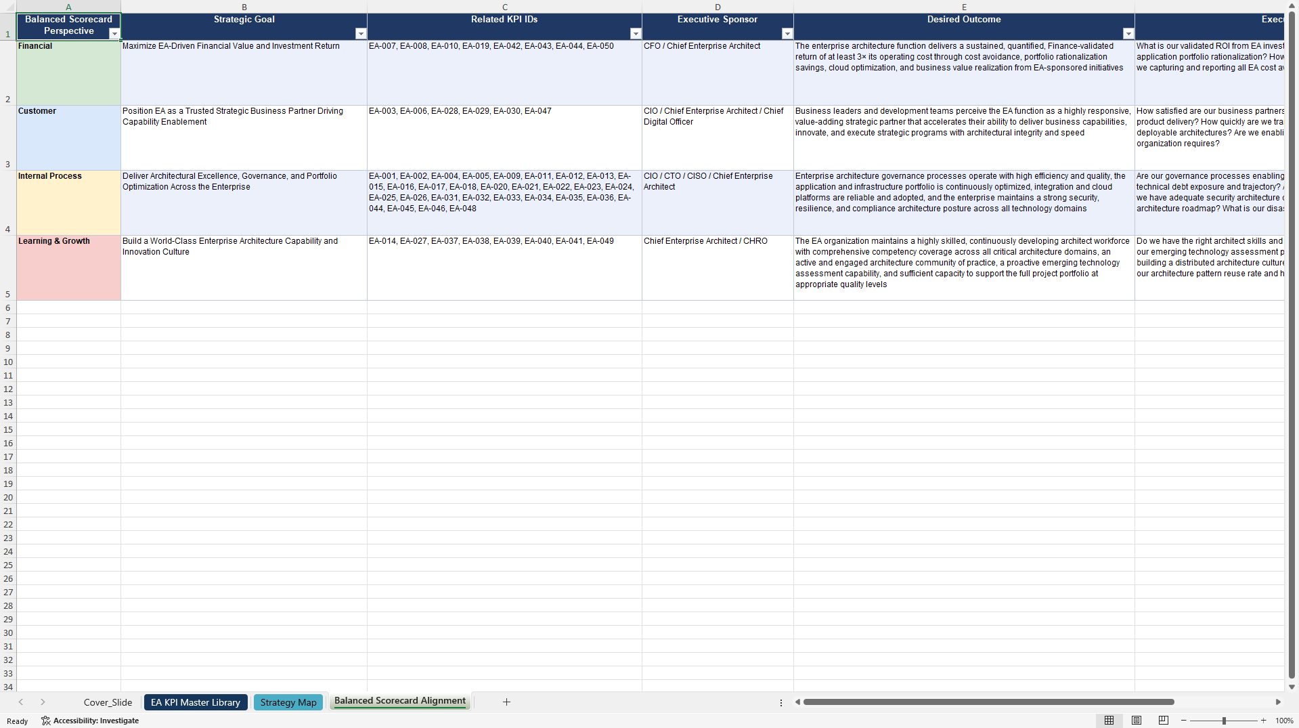Select KPI cell starting with EA-003
Screen dimensions: 1299x728
click(505, 138)
